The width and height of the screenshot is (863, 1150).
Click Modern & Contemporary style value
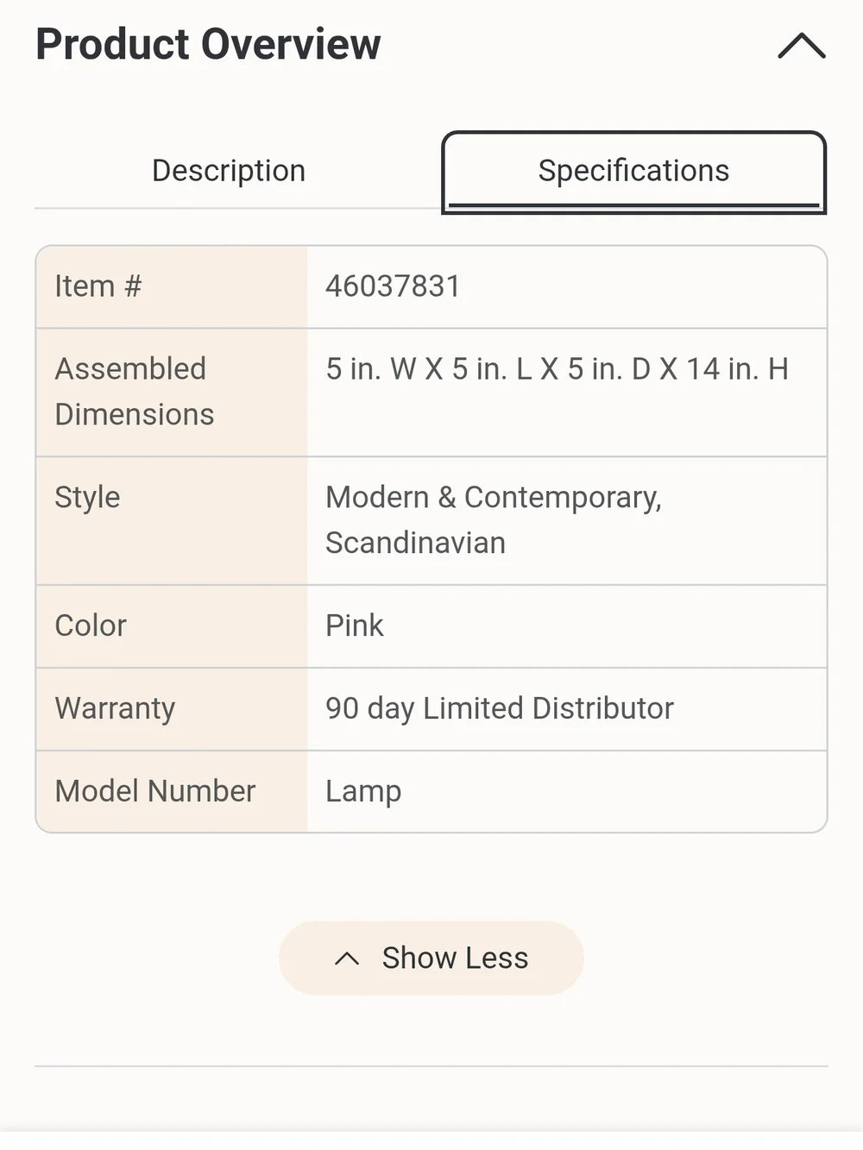click(494, 498)
